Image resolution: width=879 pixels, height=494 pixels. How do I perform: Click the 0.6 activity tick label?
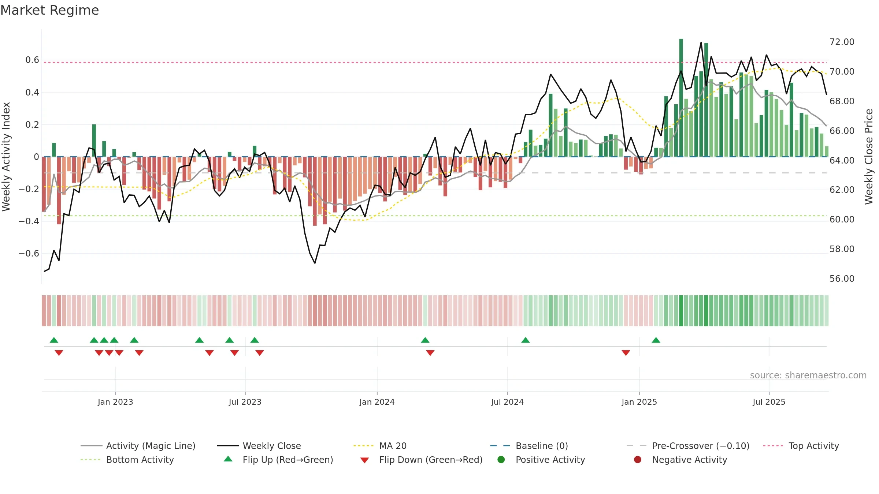tap(32, 60)
